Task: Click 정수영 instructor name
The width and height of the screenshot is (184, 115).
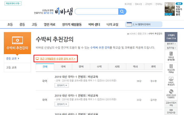Action: point(154,81)
